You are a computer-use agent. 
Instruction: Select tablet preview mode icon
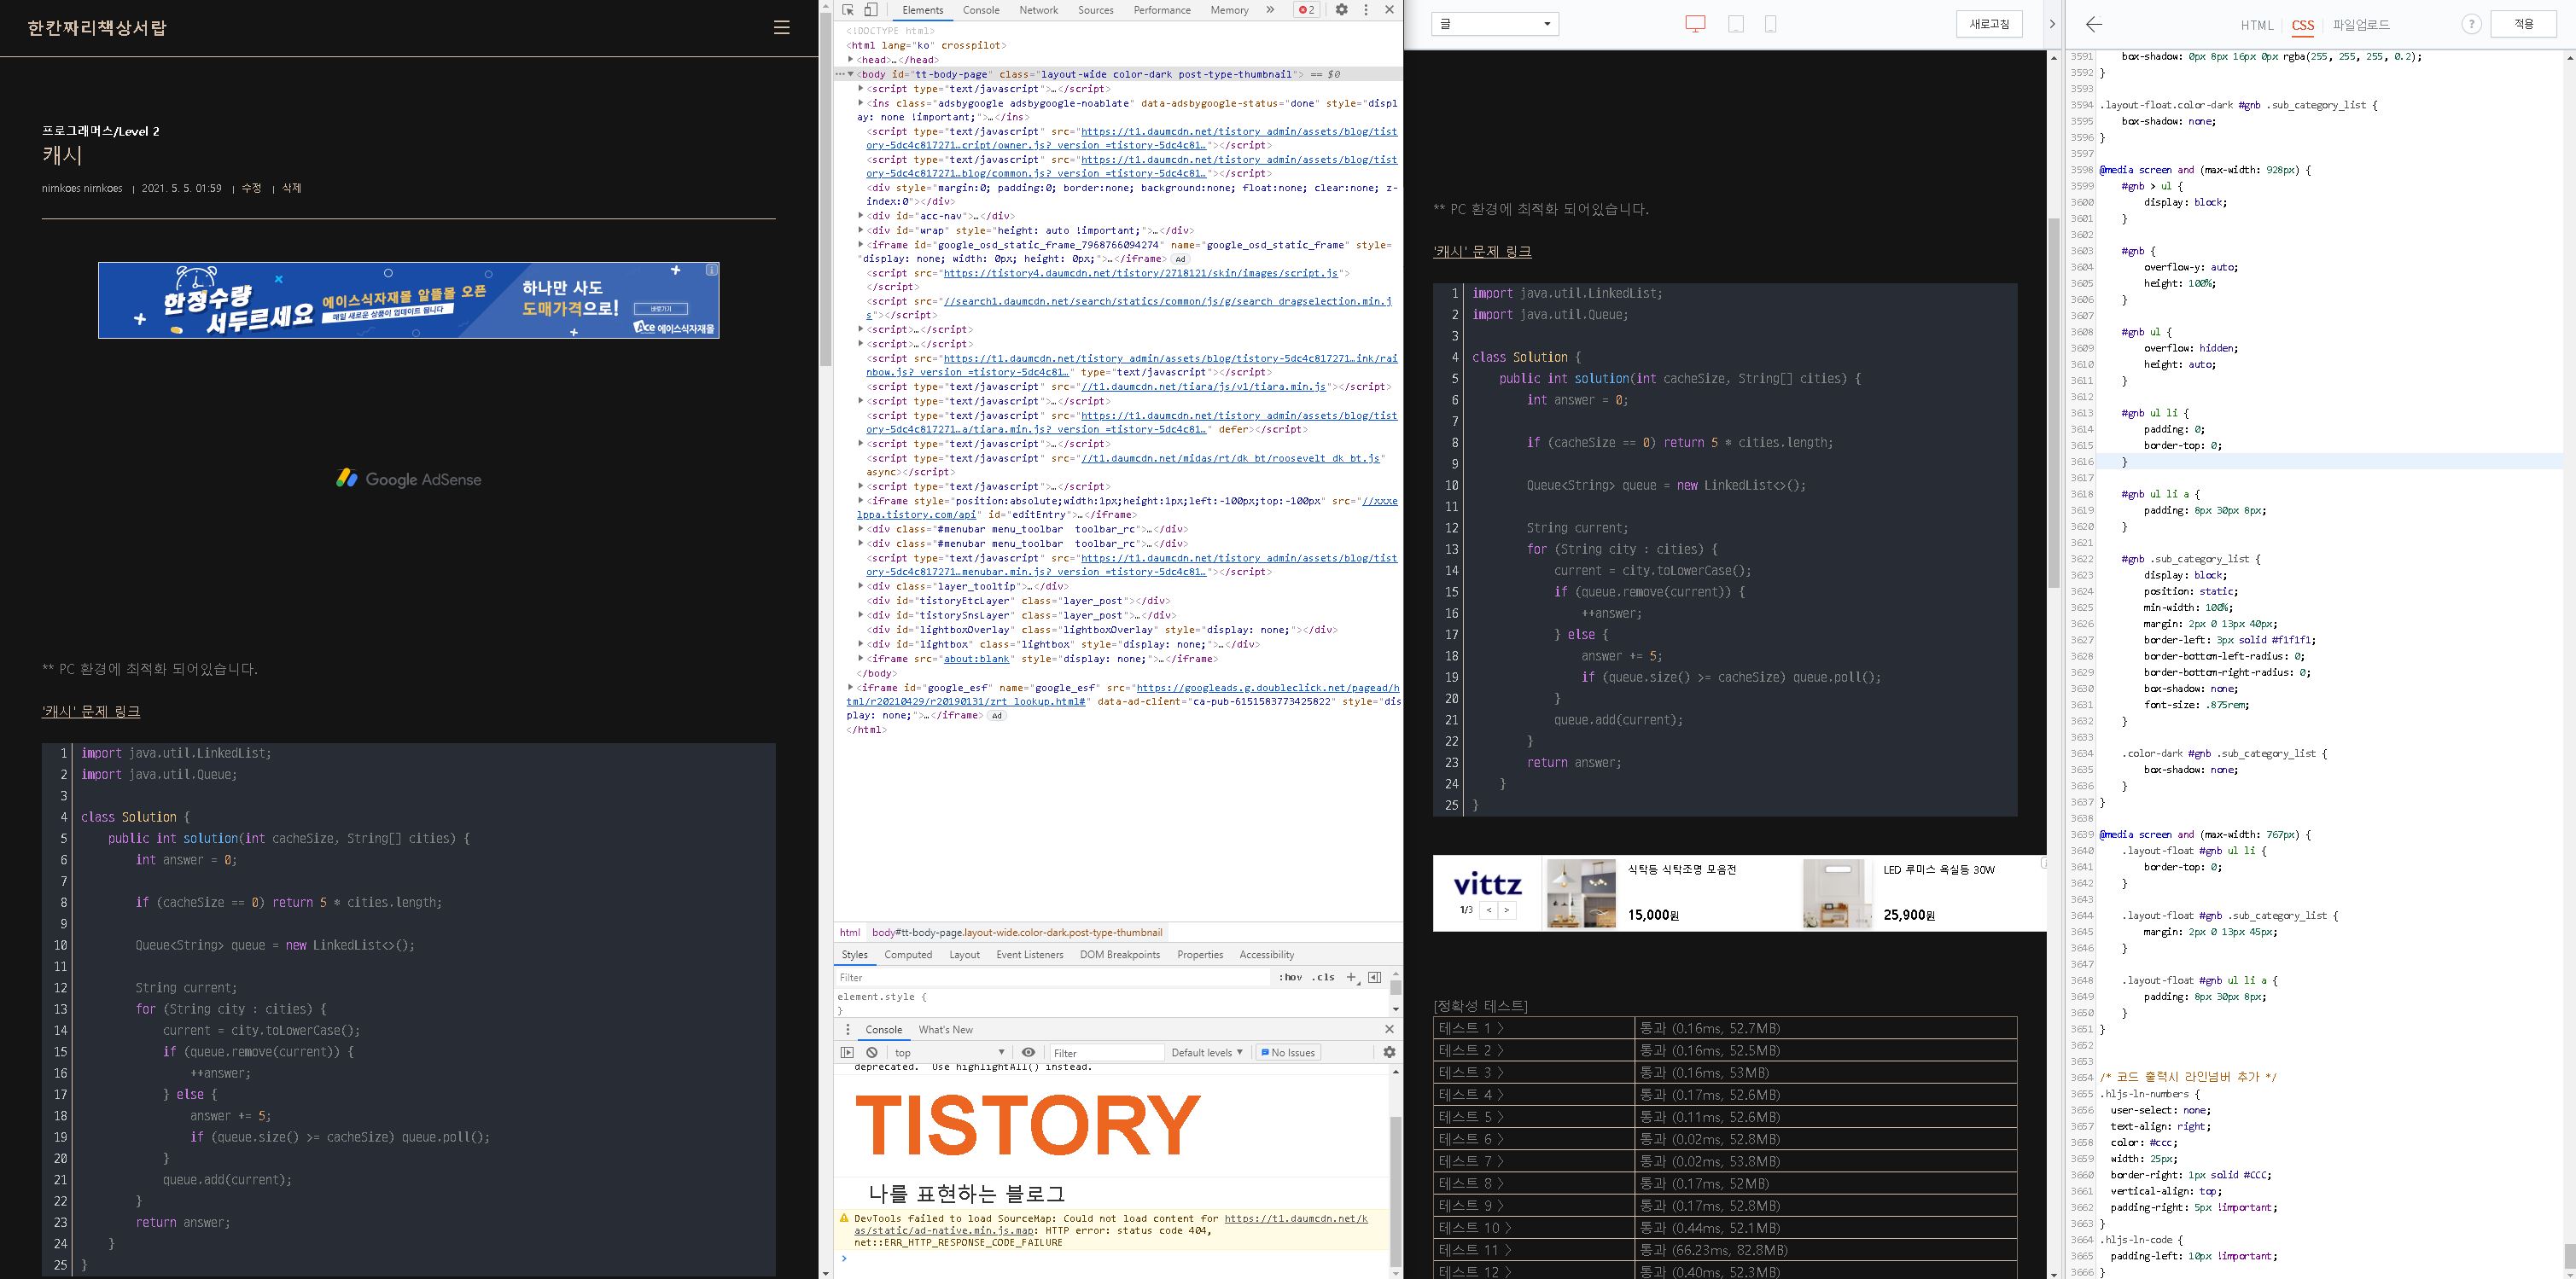tap(1736, 24)
